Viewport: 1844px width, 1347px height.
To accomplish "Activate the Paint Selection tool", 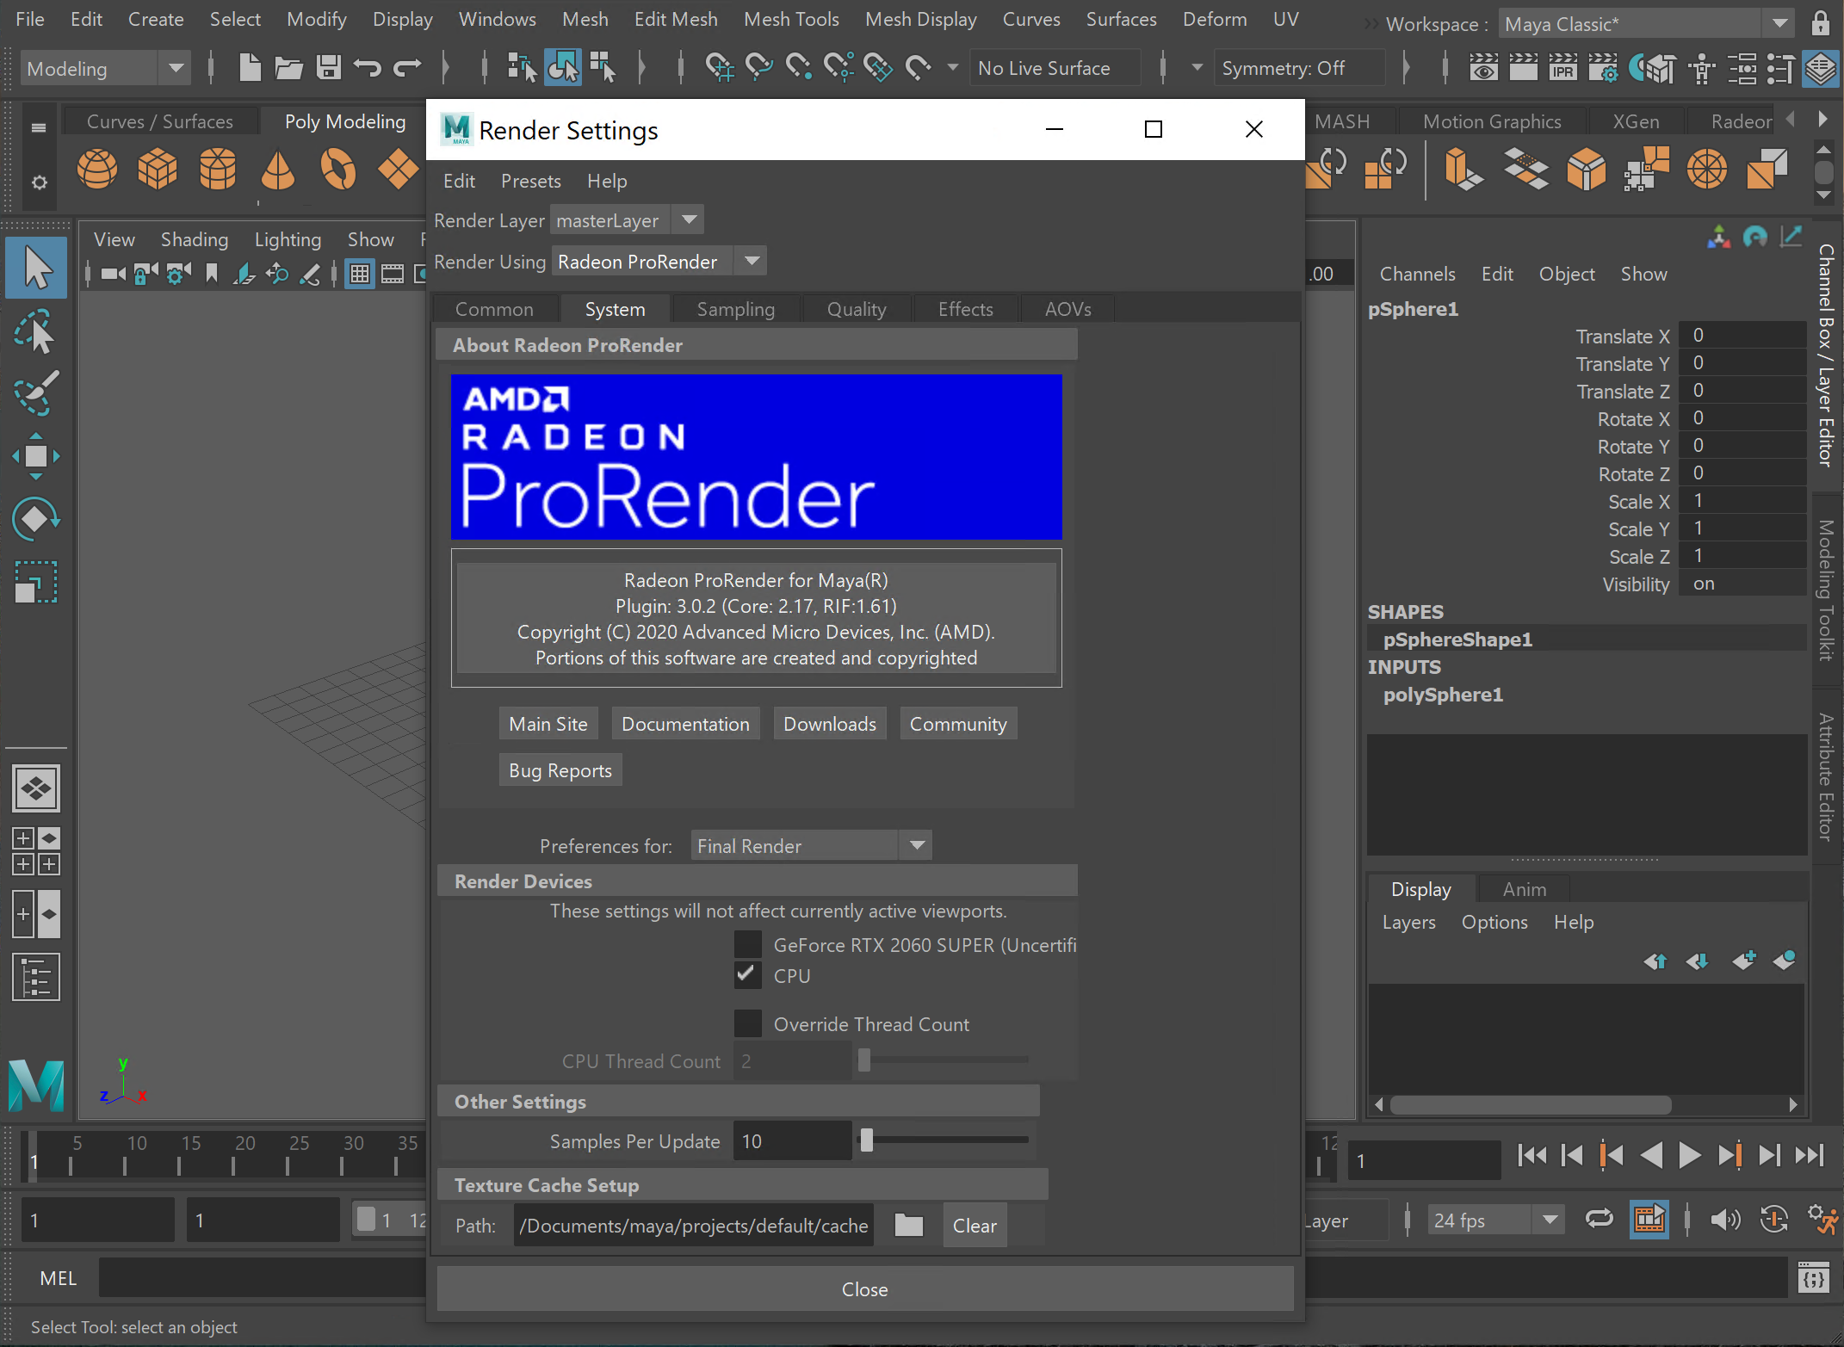I will coord(36,393).
